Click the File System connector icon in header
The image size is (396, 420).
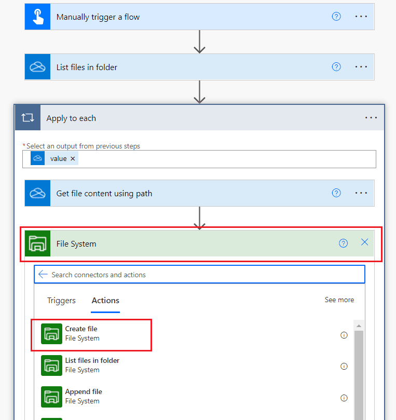(x=37, y=243)
